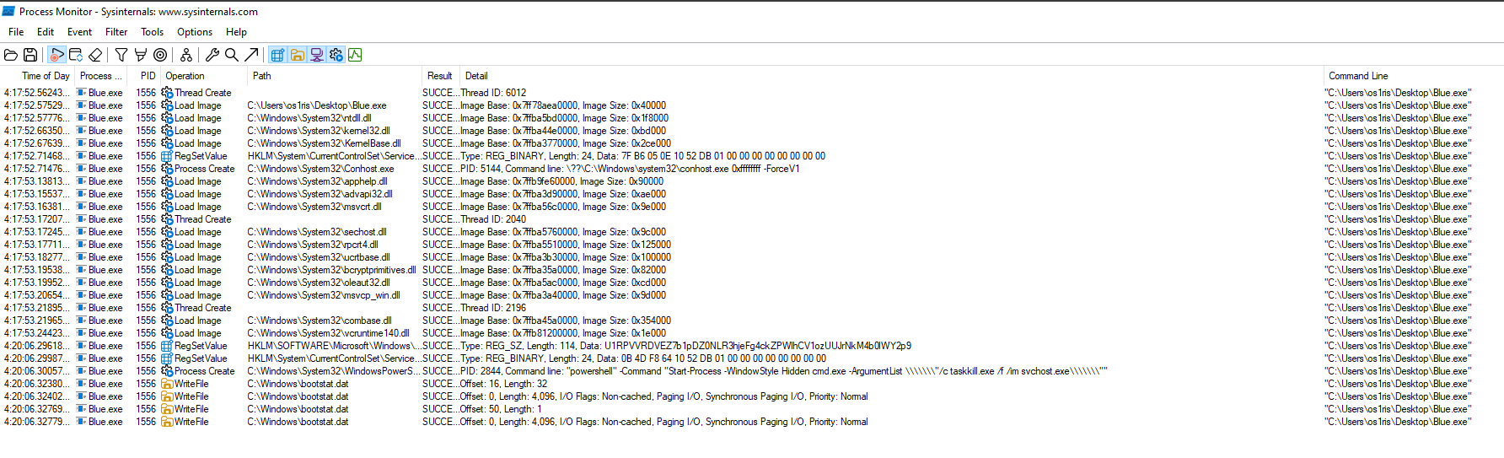
Task: Click the Jump To Object arrow icon
Action: [251, 55]
